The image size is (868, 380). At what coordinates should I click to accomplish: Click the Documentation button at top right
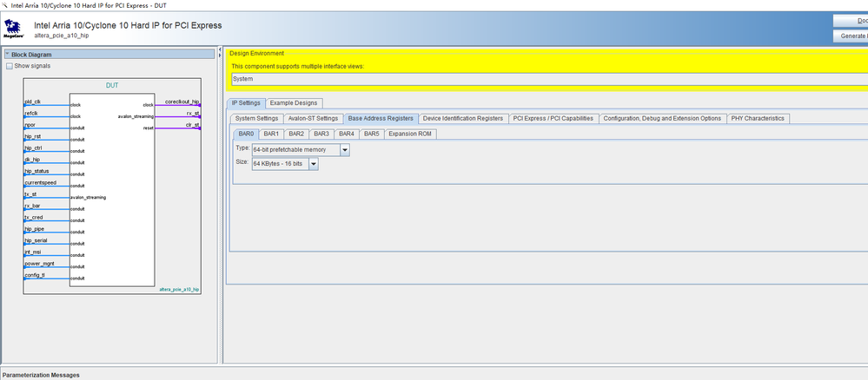(x=851, y=21)
